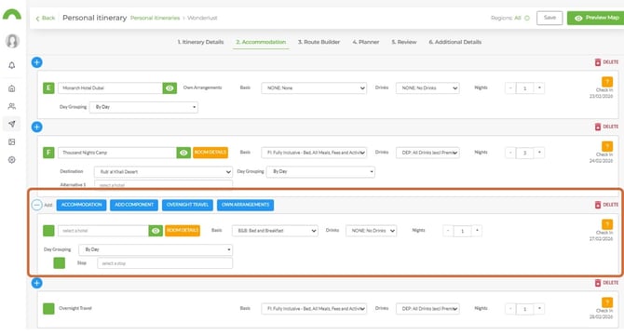The width and height of the screenshot is (624, 335).
Task: Delete the Thousand Nights Camp row
Action: point(606,127)
